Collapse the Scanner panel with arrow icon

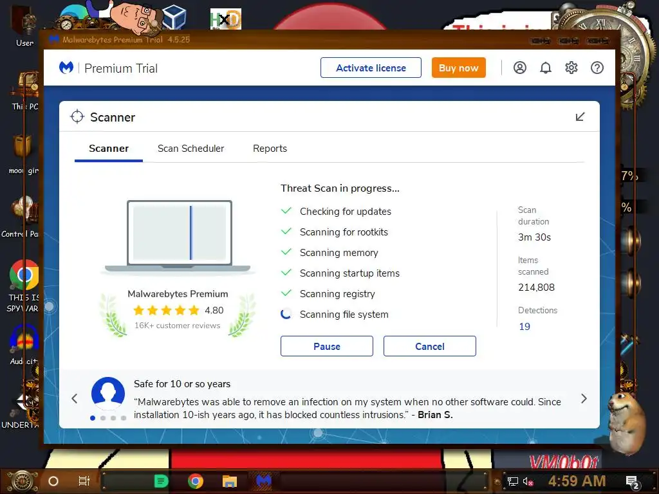coord(580,117)
